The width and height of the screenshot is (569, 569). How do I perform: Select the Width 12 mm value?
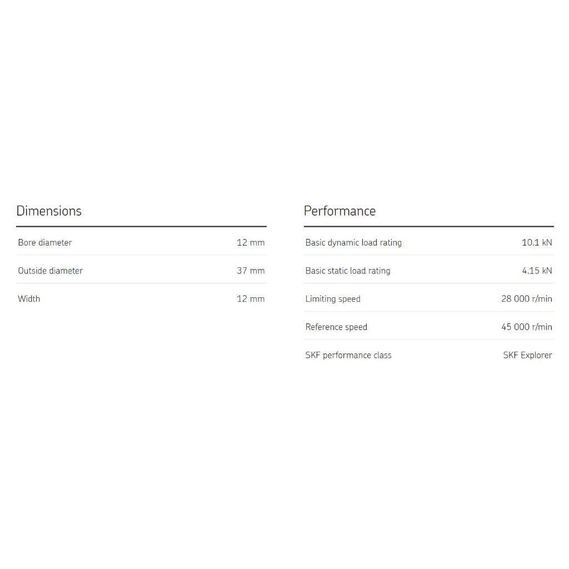pos(251,299)
